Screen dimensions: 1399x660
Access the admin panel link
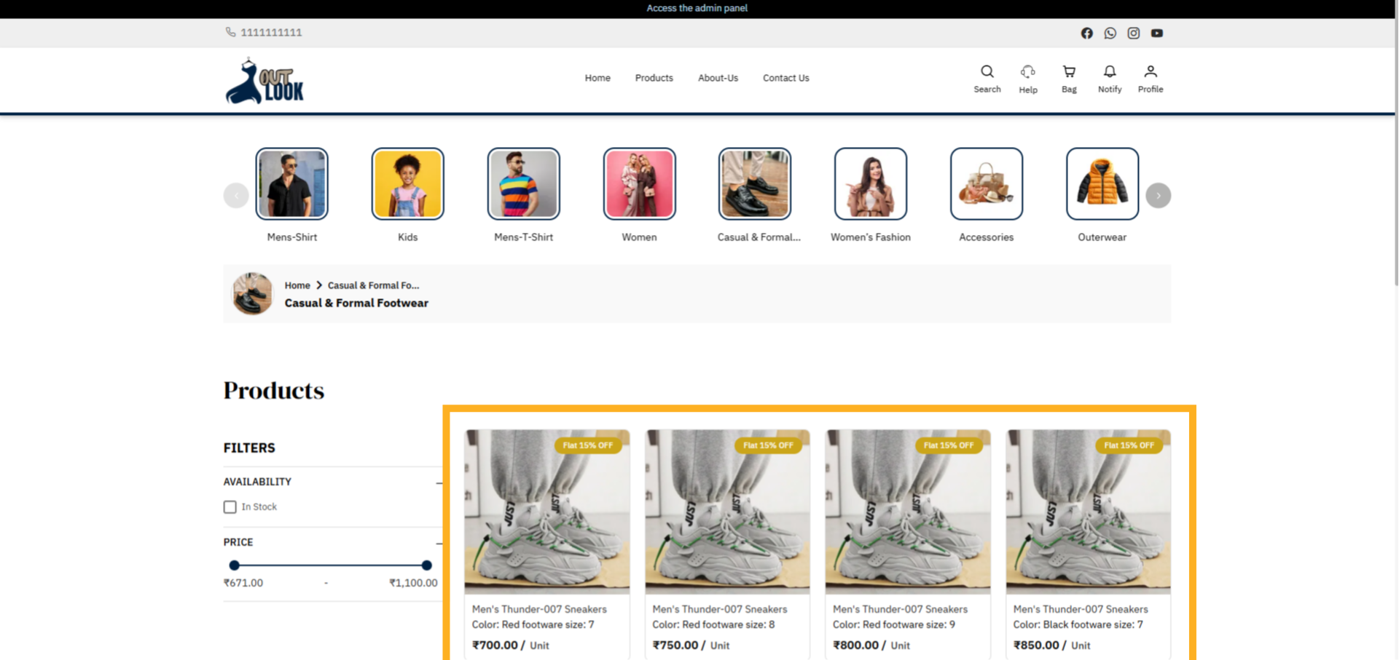pos(697,8)
